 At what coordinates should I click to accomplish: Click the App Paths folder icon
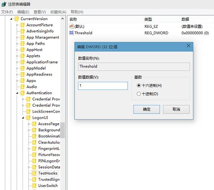(22, 44)
